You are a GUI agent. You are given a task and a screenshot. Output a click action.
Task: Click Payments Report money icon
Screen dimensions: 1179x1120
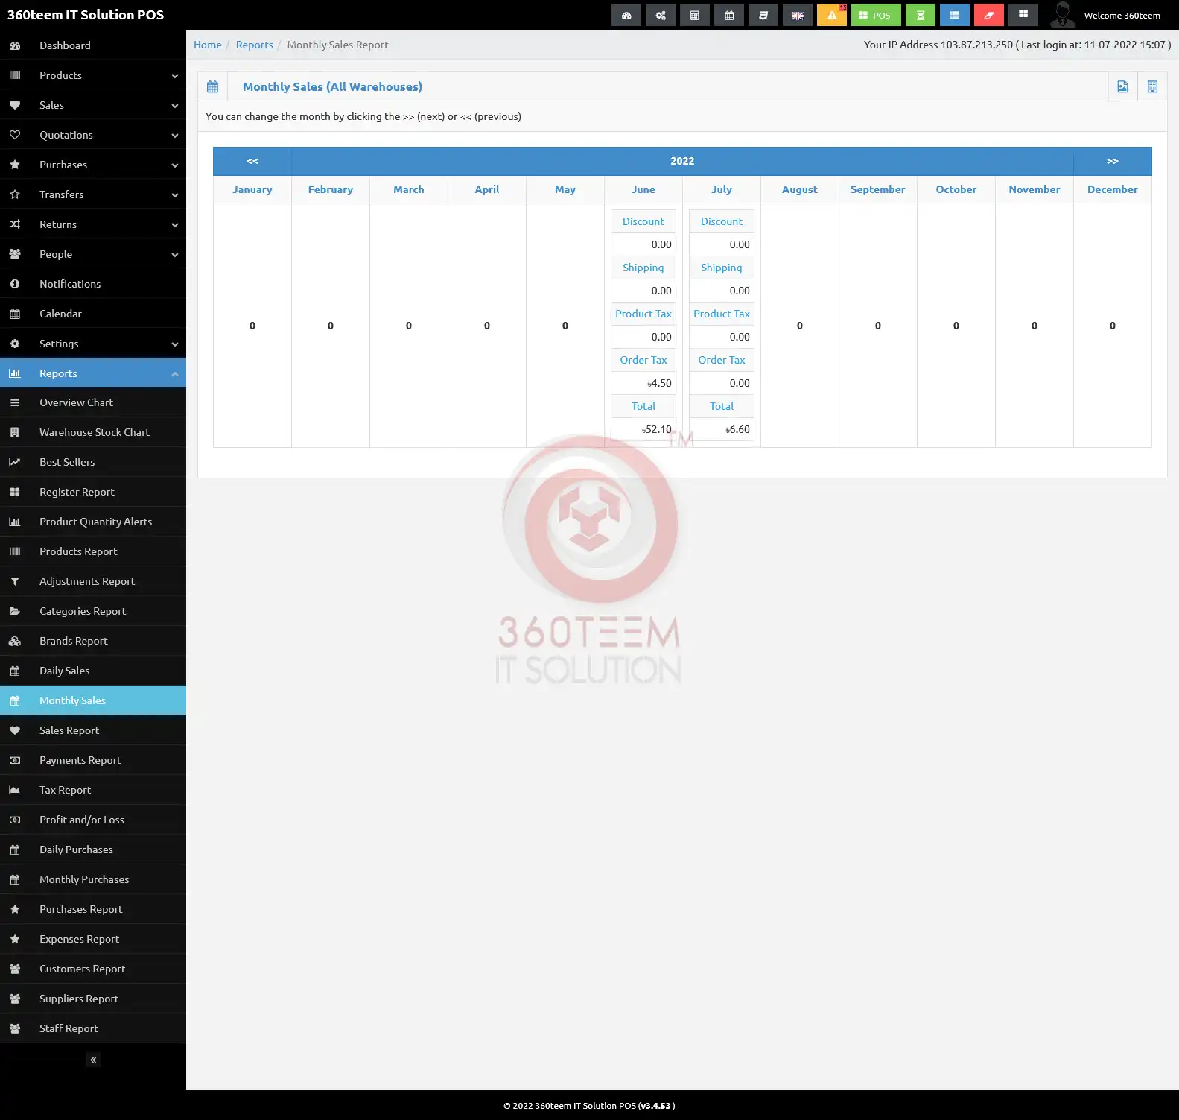(x=15, y=760)
